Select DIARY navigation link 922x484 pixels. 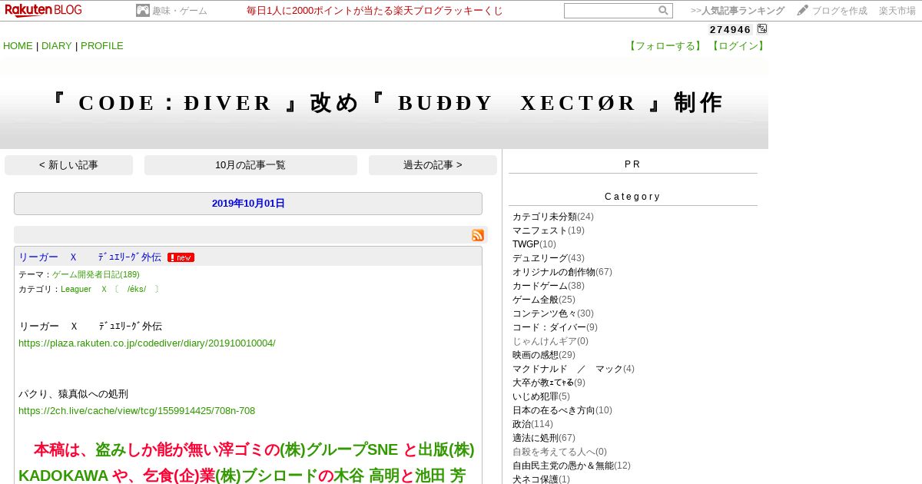pyautogui.click(x=57, y=46)
